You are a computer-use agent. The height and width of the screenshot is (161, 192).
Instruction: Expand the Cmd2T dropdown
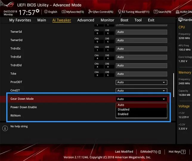coord(141,90)
